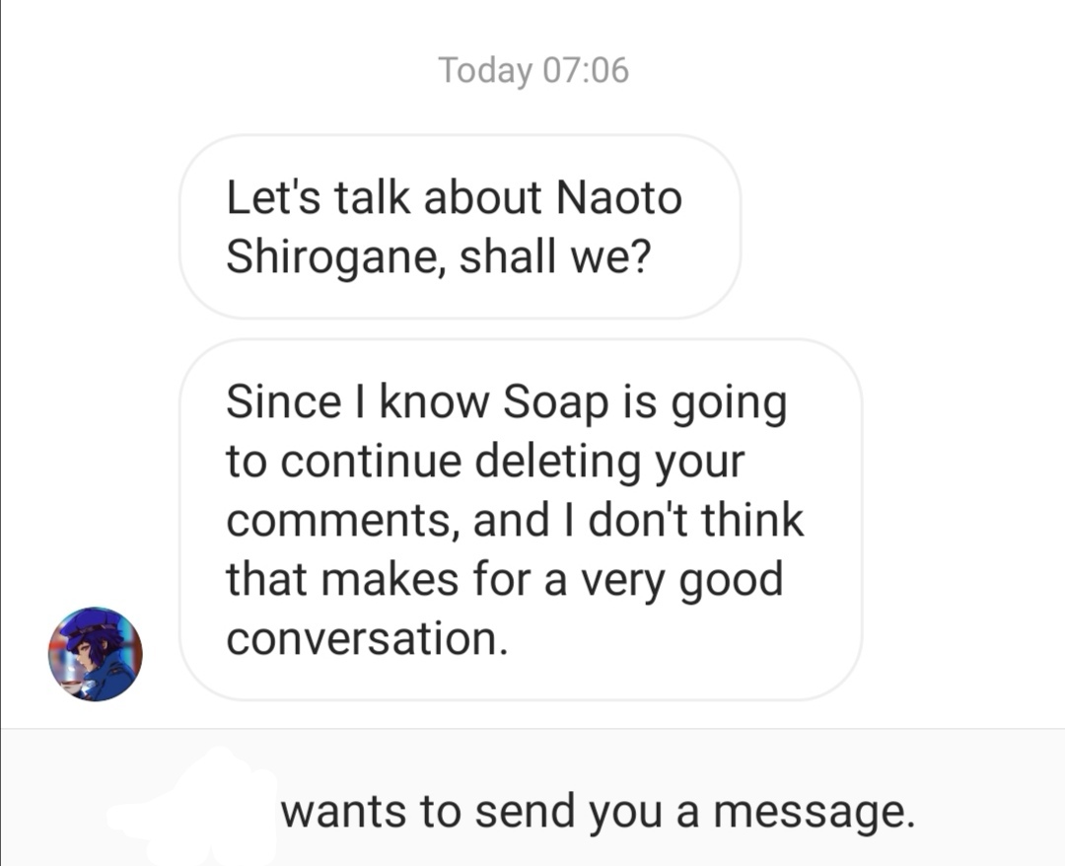Click the redacted username in the request banner

click(x=193, y=808)
